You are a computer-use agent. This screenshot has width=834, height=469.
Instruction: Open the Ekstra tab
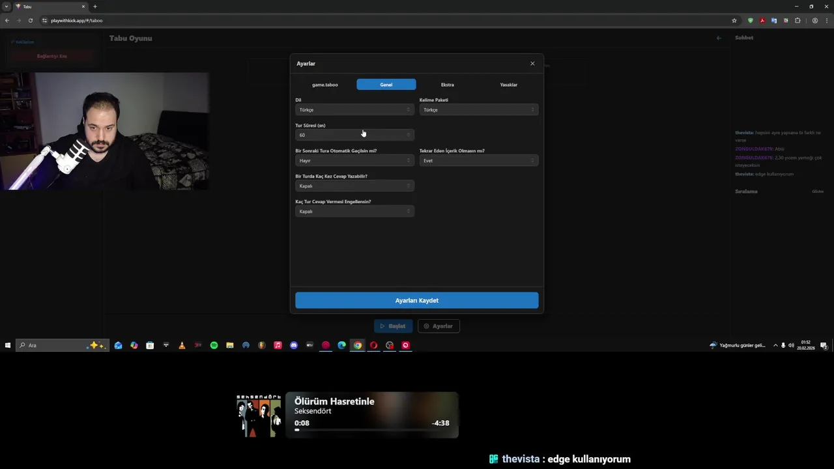(448, 85)
